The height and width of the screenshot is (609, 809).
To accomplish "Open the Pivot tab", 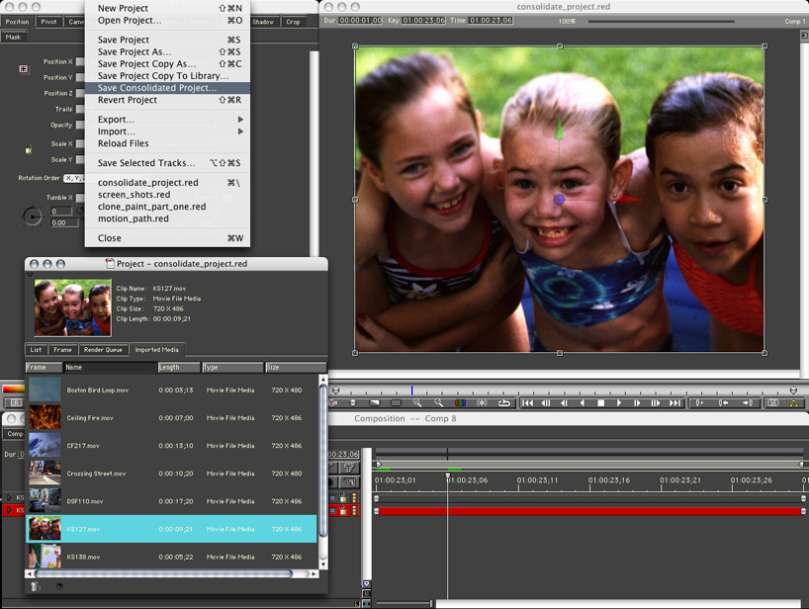I will coord(48,22).
